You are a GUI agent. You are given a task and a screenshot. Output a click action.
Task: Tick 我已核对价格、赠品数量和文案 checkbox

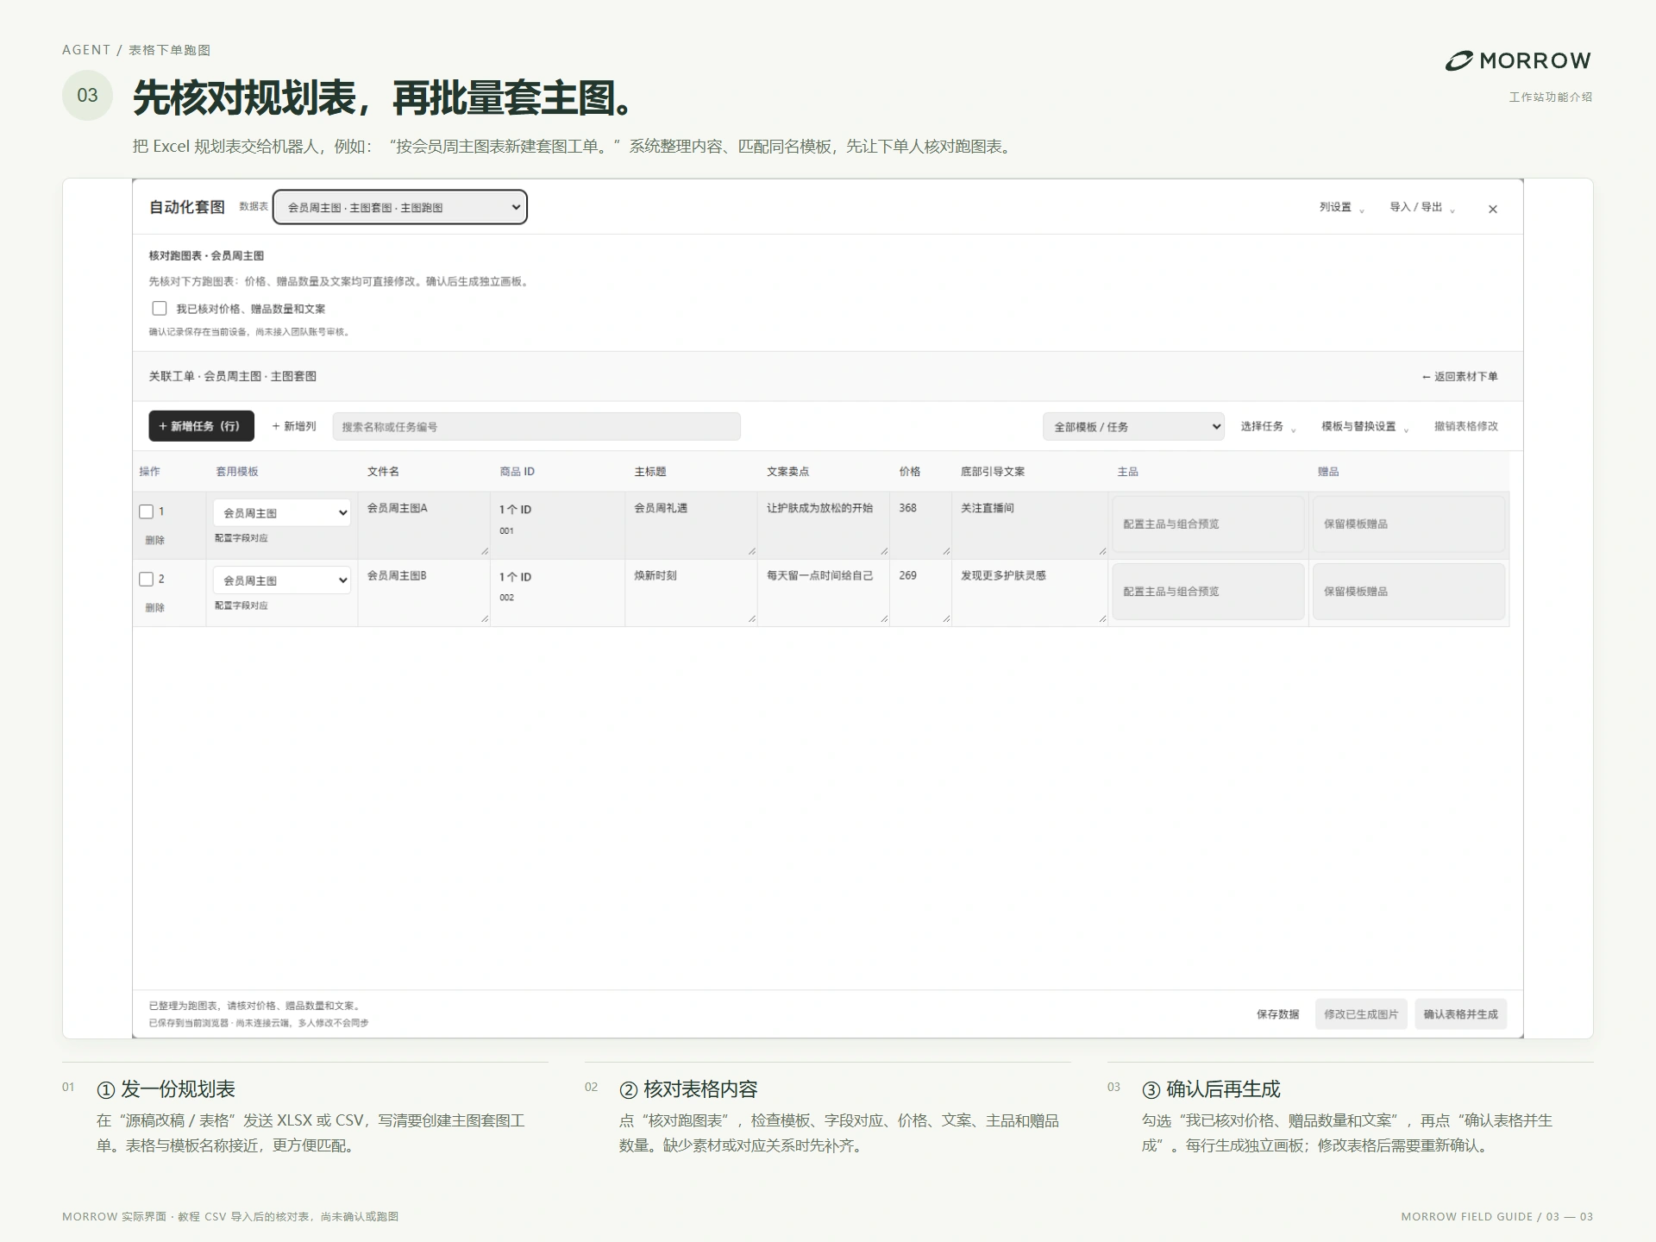point(159,308)
